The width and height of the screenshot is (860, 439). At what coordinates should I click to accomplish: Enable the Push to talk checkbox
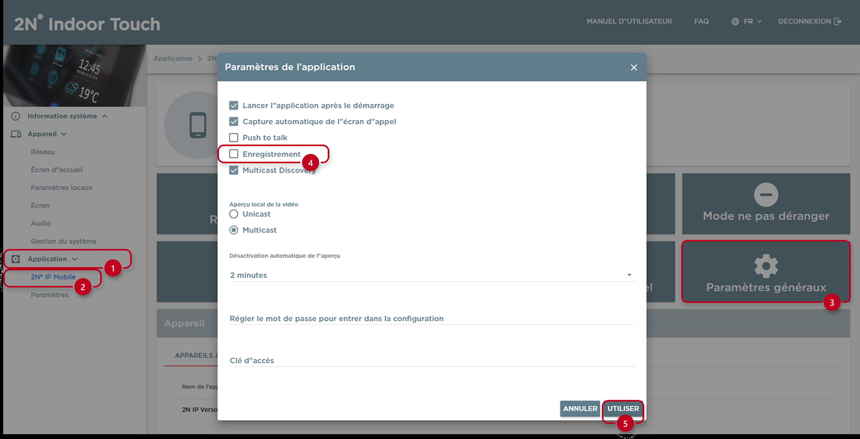point(233,138)
